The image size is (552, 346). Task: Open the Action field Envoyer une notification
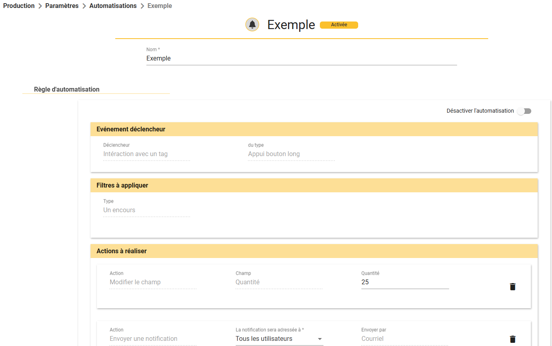(153, 339)
